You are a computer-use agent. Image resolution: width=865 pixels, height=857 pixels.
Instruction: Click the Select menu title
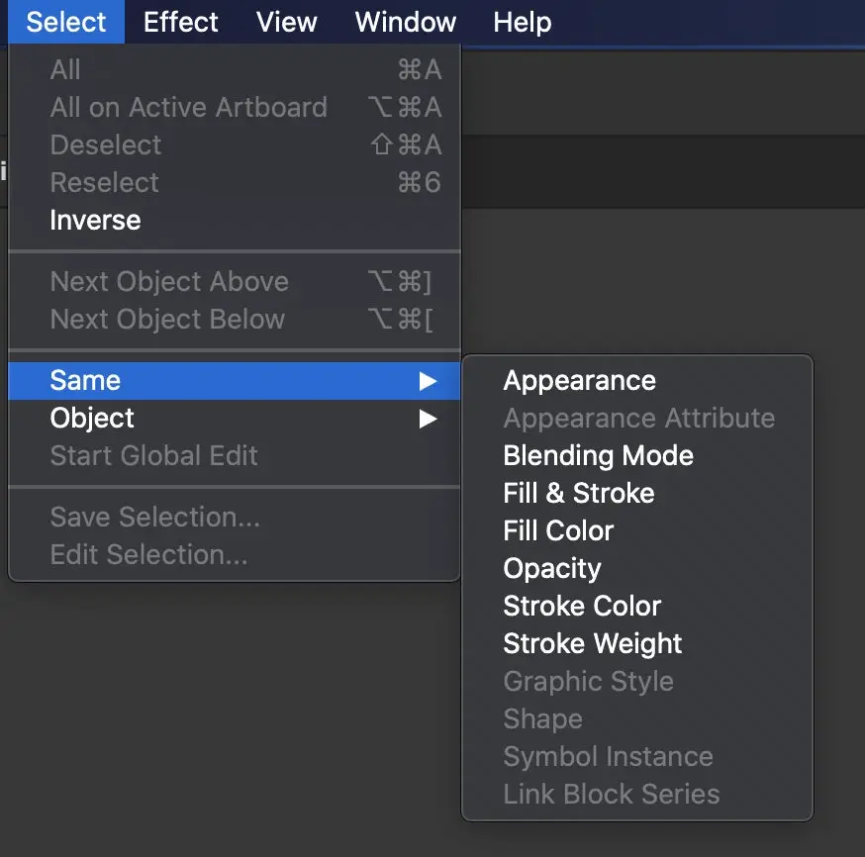tap(65, 22)
